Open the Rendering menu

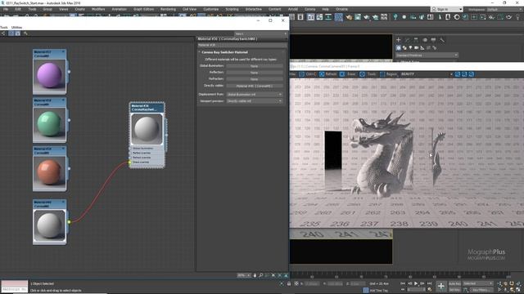click(x=168, y=9)
